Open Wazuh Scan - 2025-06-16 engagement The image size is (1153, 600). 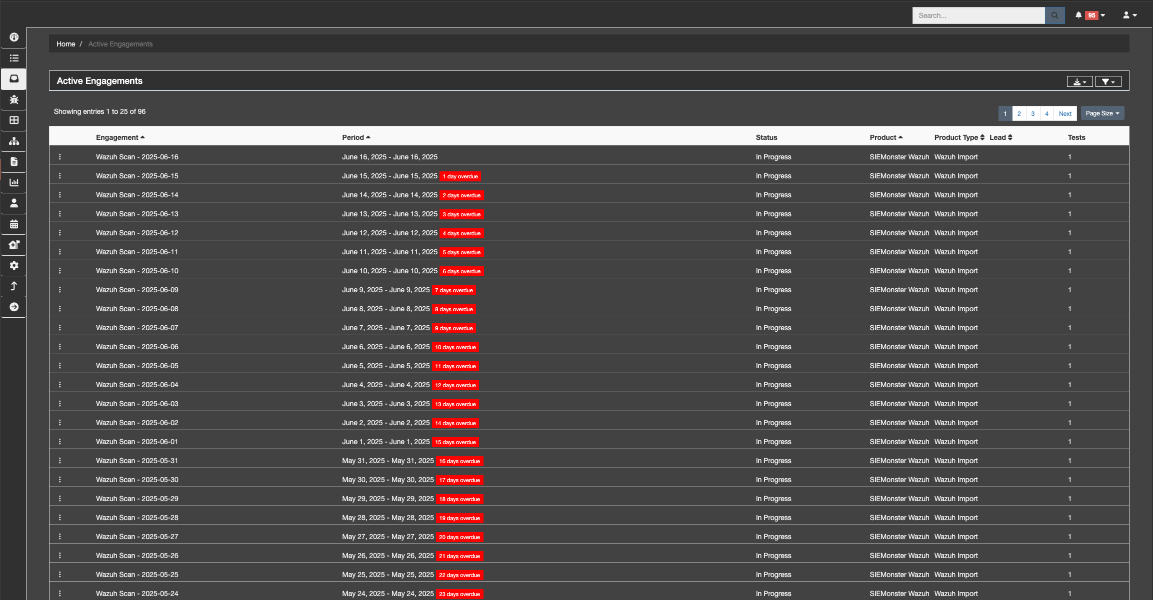point(137,157)
